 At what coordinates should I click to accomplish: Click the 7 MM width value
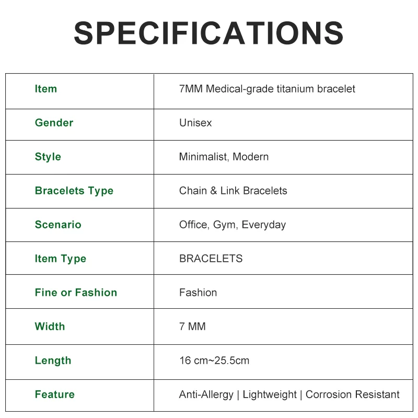coord(192,327)
